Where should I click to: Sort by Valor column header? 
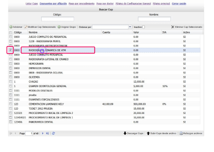tap(137, 32)
